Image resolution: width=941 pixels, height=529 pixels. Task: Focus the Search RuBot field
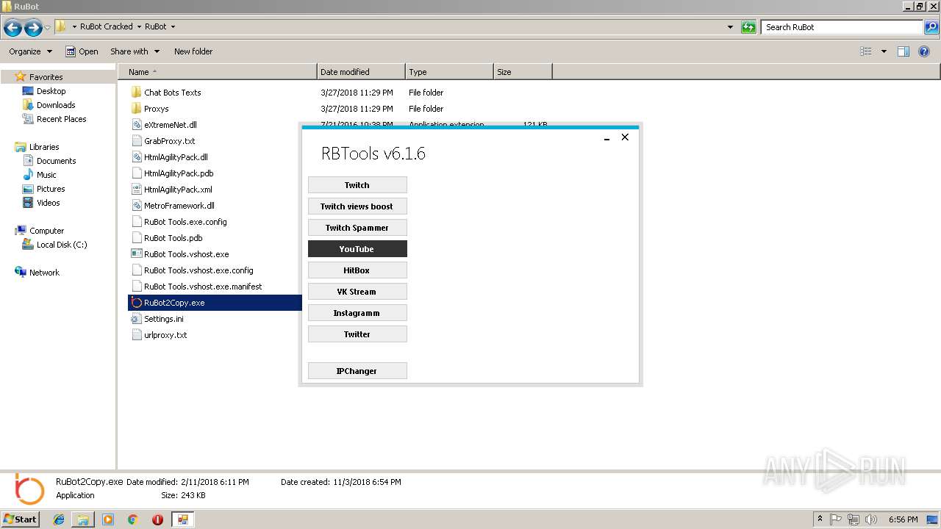(x=842, y=27)
